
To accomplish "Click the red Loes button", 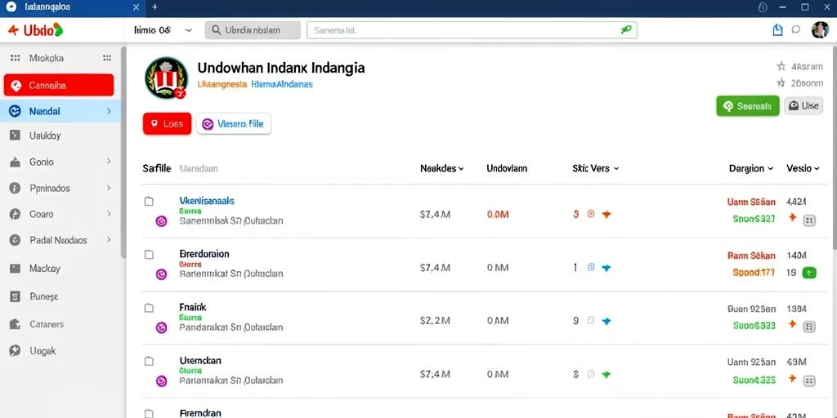I will tap(167, 124).
